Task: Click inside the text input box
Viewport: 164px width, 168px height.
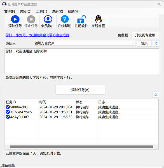Action: click(x=82, y=61)
